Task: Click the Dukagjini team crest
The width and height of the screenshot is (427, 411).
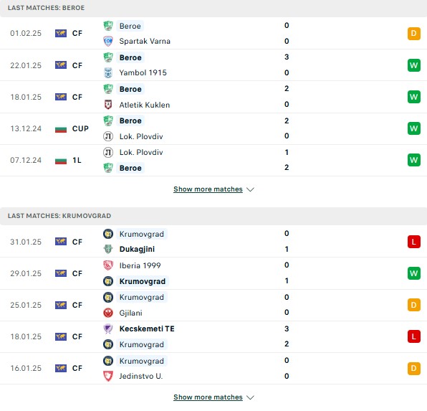Action: coord(108,249)
